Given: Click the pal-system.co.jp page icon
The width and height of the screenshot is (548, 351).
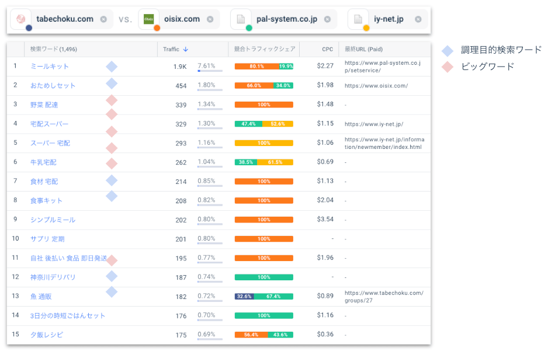Looking at the screenshot, I should (241, 19).
